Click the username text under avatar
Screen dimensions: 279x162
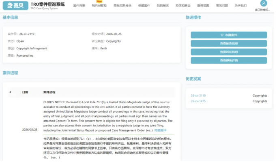click(263, 9)
